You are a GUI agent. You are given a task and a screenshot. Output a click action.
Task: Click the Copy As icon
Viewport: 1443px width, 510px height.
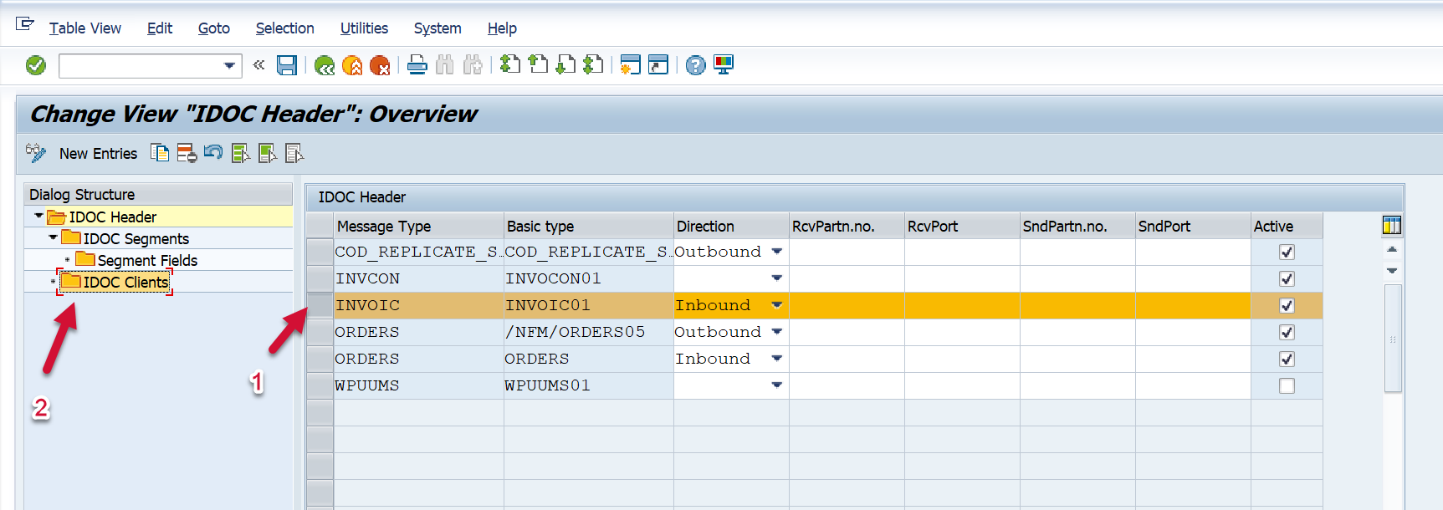(160, 153)
